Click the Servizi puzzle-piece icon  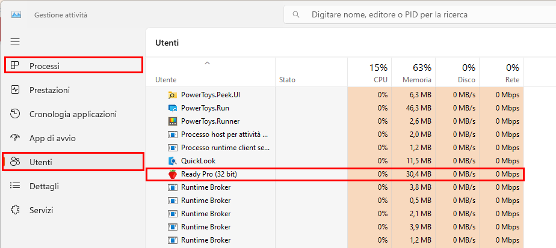tap(15, 210)
